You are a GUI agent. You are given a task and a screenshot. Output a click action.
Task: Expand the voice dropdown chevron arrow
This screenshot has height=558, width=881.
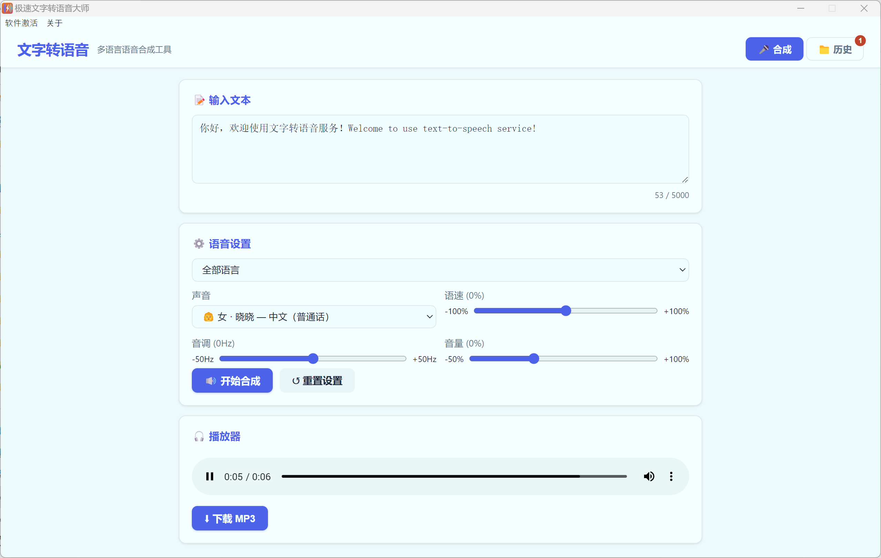(429, 317)
